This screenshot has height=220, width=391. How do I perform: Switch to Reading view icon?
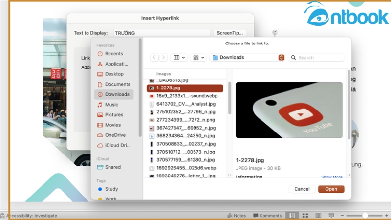pos(318,216)
